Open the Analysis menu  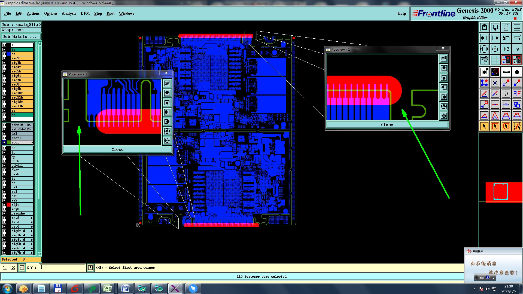[69, 13]
